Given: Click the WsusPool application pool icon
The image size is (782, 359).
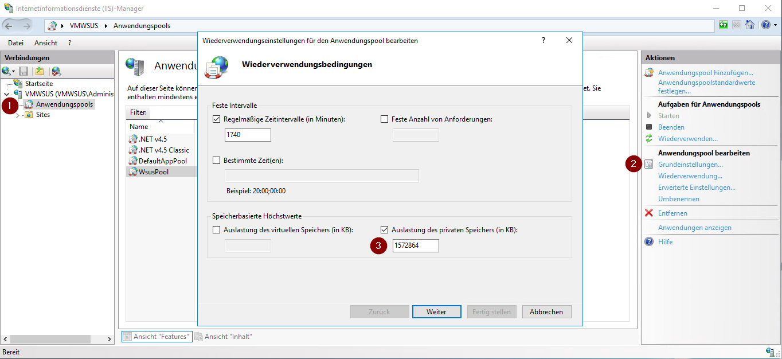Looking at the screenshot, I should pyautogui.click(x=134, y=172).
